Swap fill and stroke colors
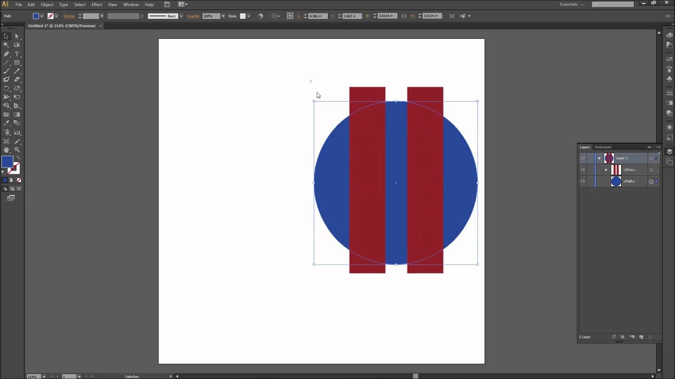 coord(18,157)
